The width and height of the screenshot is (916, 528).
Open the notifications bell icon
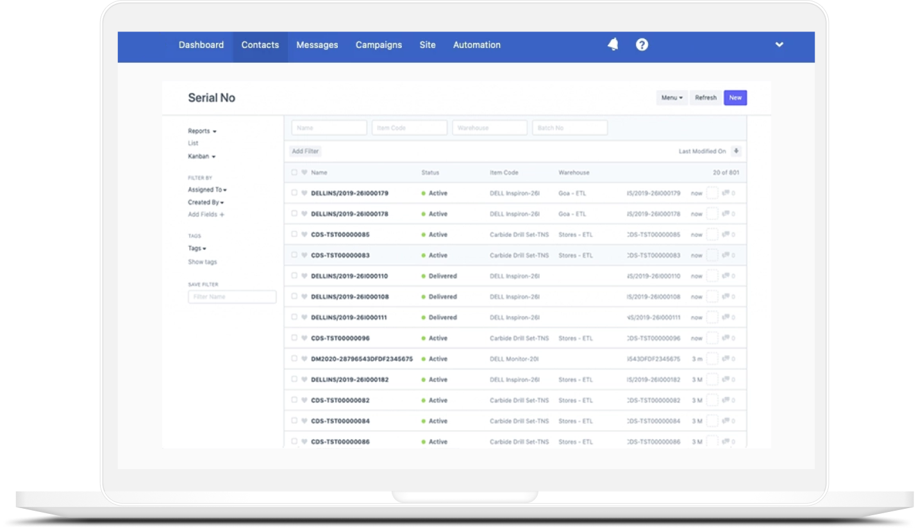pos(613,44)
